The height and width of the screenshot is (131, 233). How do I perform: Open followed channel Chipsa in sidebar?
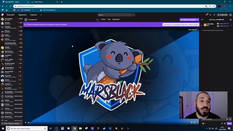point(12,48)
